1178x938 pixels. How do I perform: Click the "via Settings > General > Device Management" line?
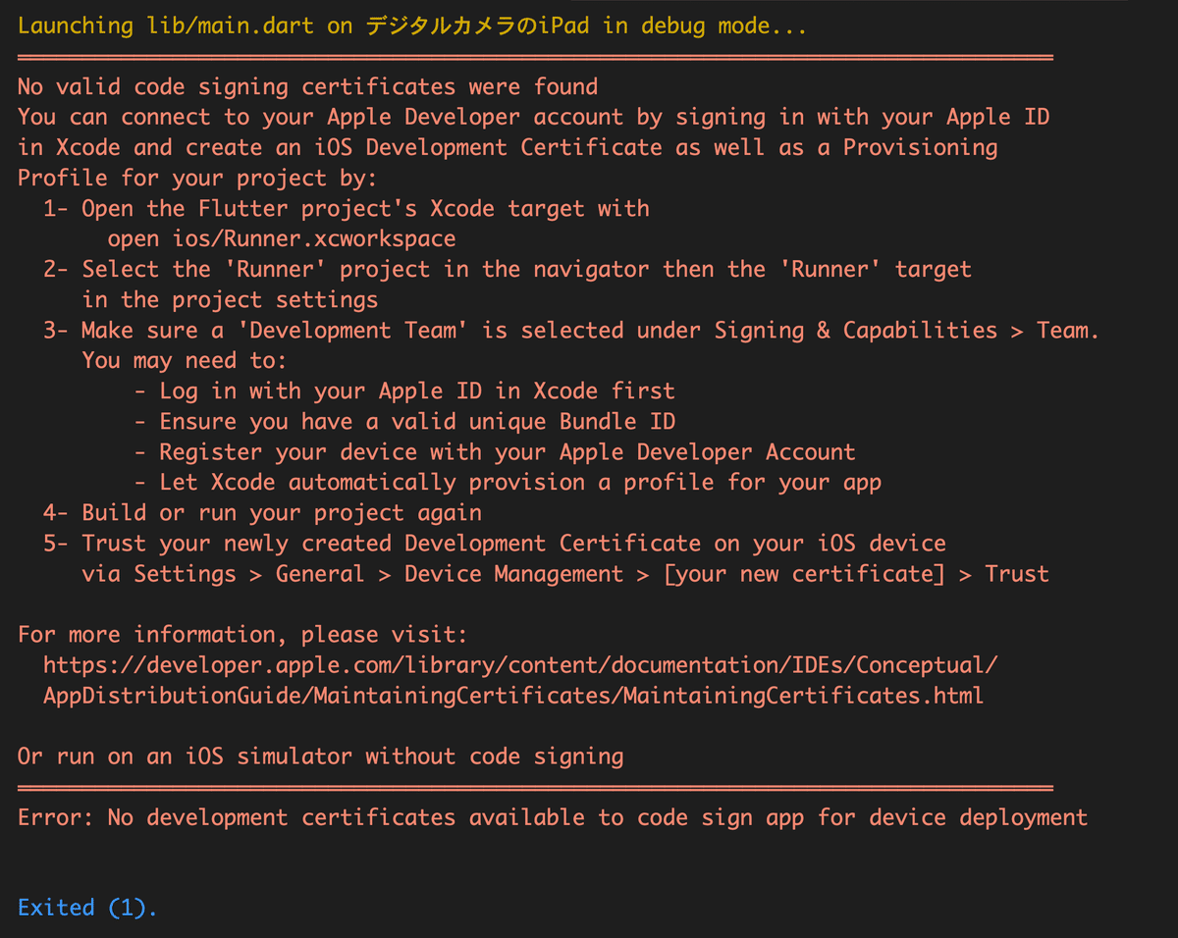564,574
